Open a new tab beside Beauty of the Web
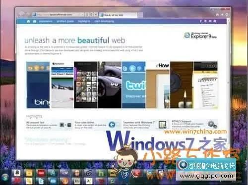 click(x=140, y=15)
